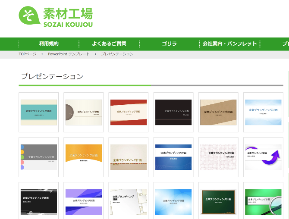The image size is (289, 219).
Task: Select the ゴリラ navigation item
Action: click(x=169, y=44)
